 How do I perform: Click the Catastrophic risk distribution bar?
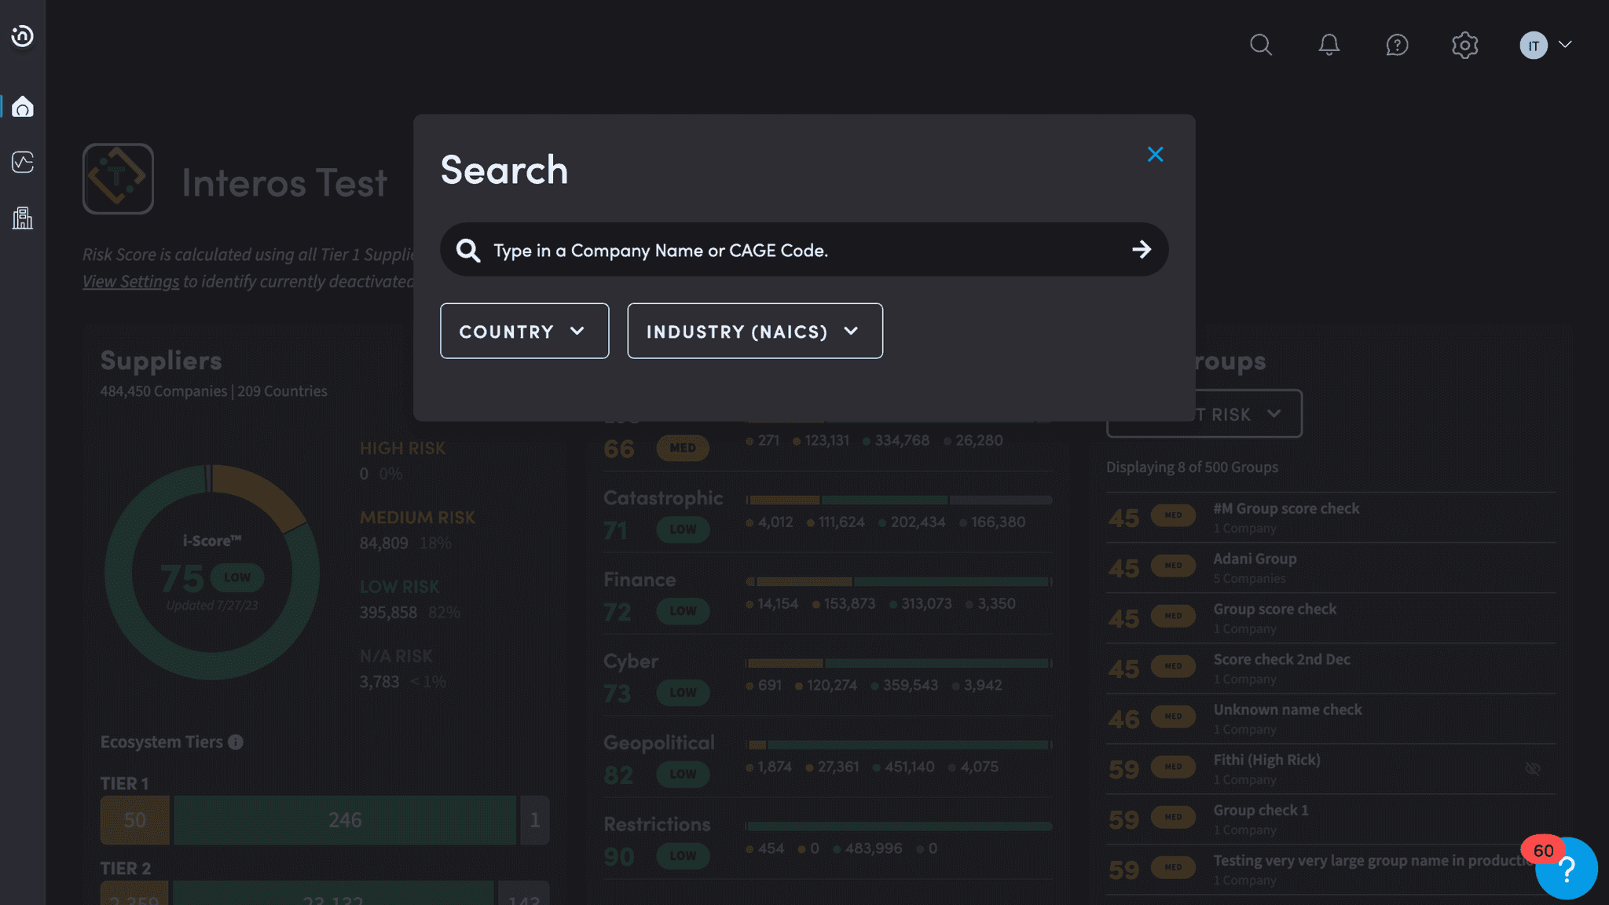point(899,500)
